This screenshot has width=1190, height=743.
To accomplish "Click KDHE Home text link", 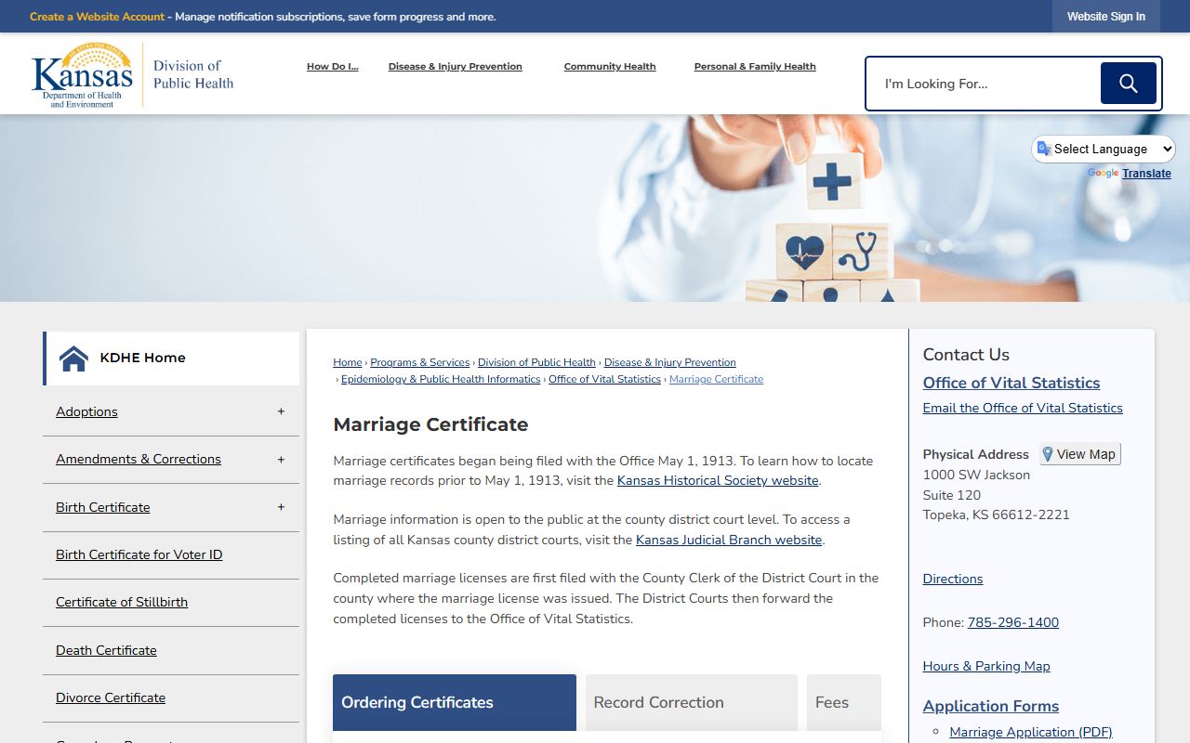I will point(142,358).
